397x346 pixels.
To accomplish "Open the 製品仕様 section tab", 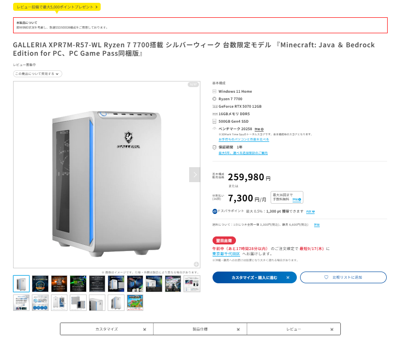I will coord(200,329).
